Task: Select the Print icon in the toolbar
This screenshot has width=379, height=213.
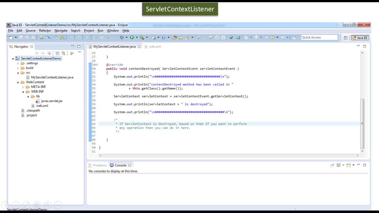Action: 33,37
